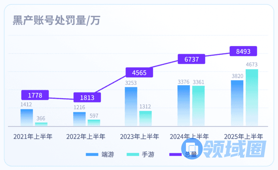Select the 2024 手游 bar labeled 3361
This screenshot has width=278, height=170.
tap(198, 105)
